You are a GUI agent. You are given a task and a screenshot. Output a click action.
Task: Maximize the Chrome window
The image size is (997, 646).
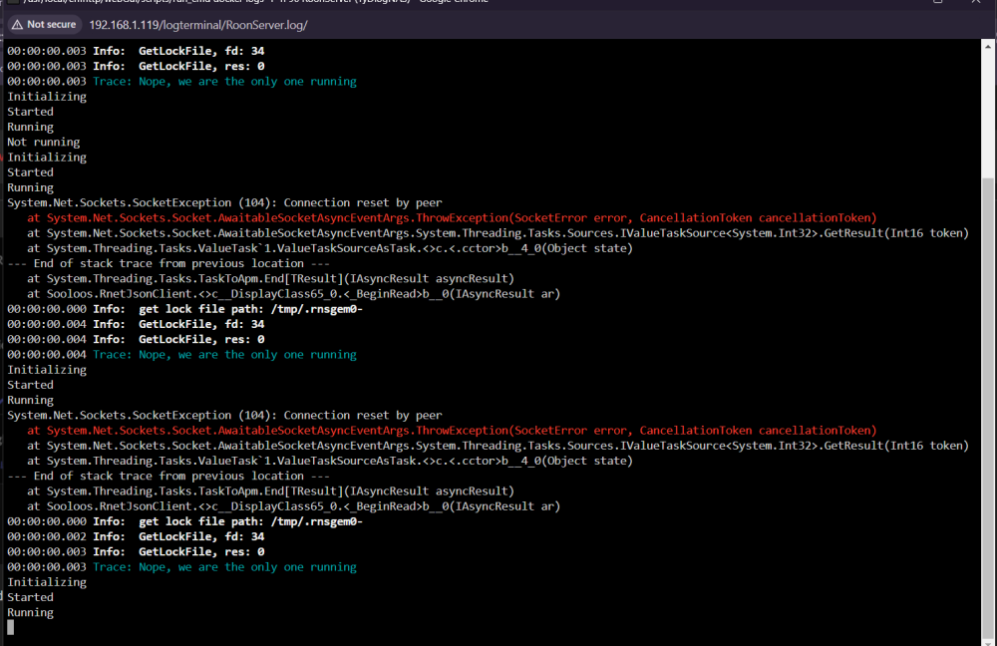coord(938,2)
